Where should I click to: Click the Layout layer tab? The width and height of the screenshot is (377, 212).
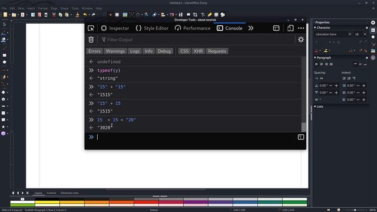[38, 193]
